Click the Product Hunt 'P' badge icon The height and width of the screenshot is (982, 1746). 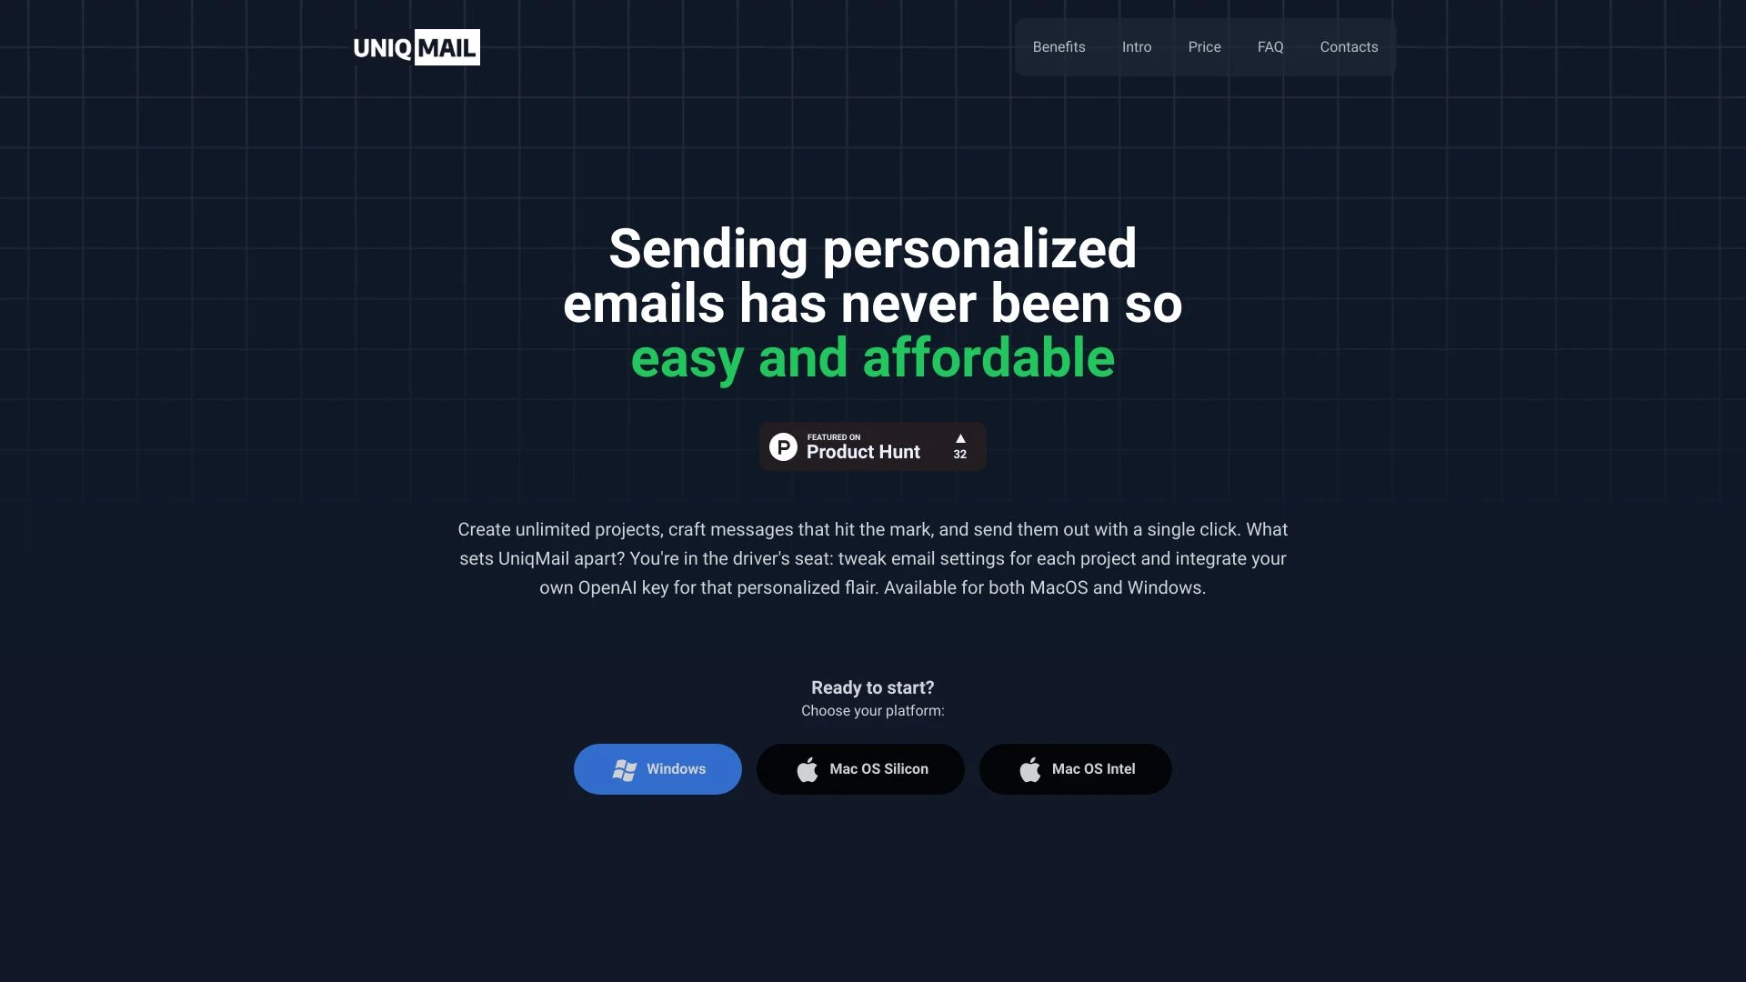(x=783, y=446)
